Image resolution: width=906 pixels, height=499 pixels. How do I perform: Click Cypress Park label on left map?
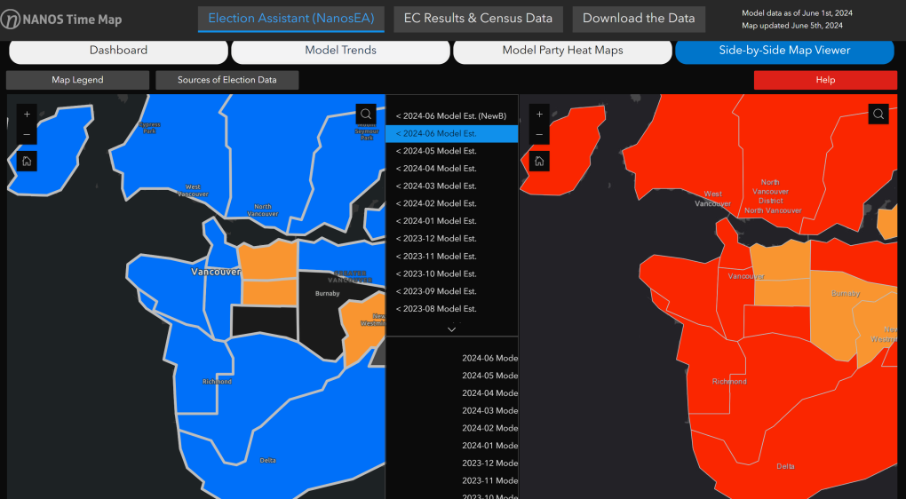pos(149,128)
